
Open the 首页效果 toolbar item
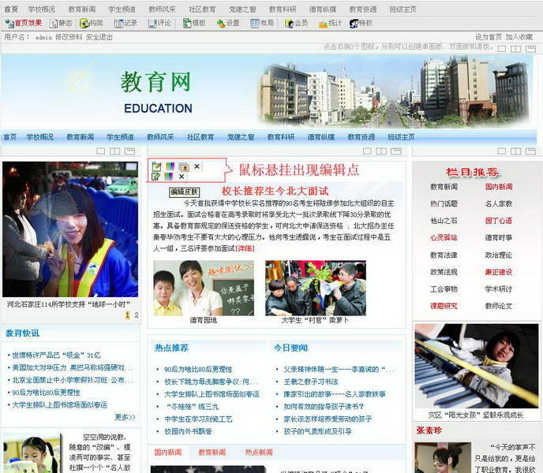coord(24,23)
